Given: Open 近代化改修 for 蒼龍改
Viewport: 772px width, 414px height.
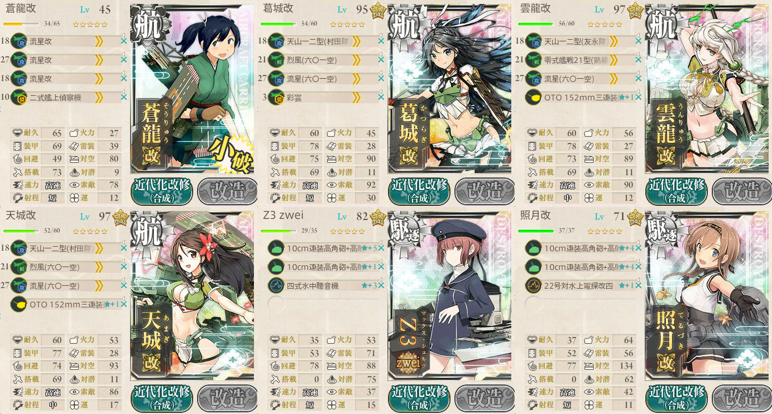Looking at the screenshot, I should (x=162, y=191).
